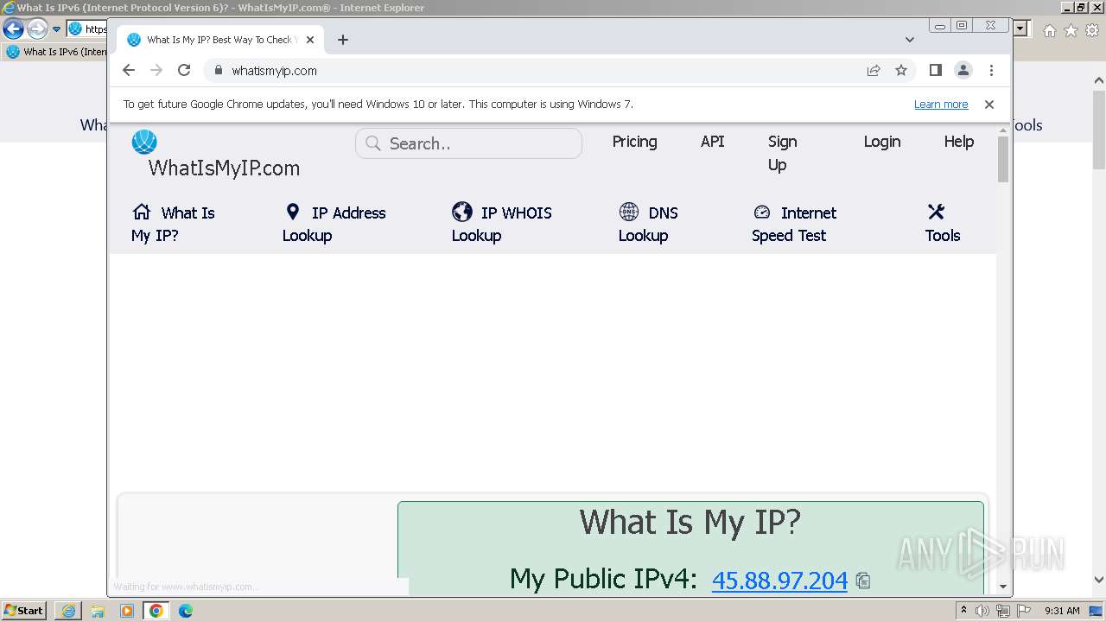Open IP Address Lookup

tap(334, 224)
